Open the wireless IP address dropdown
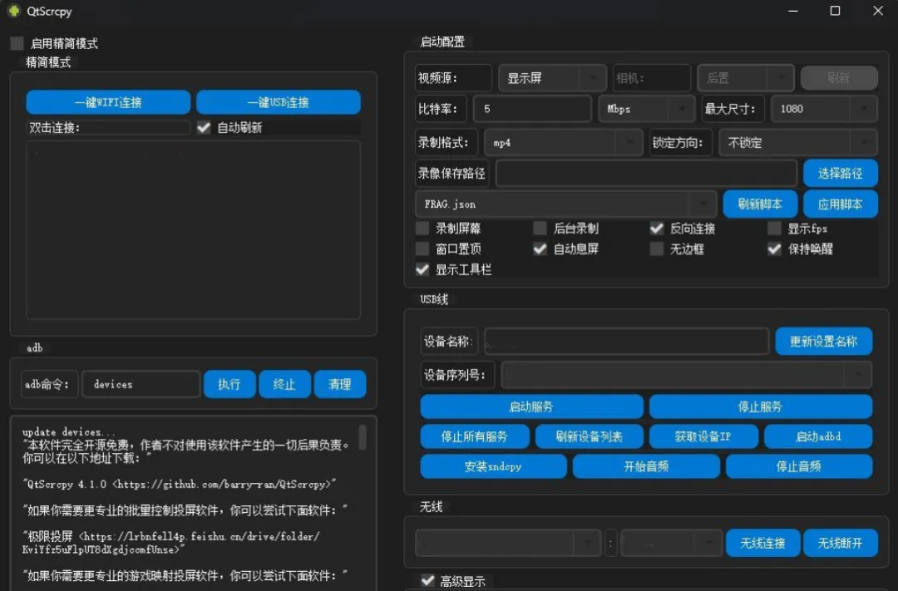This screenshot has width=898, height=591. [508, 543]
